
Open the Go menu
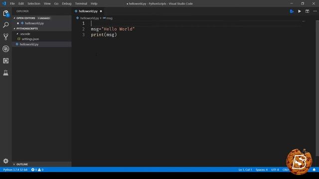tap(56, 3)
